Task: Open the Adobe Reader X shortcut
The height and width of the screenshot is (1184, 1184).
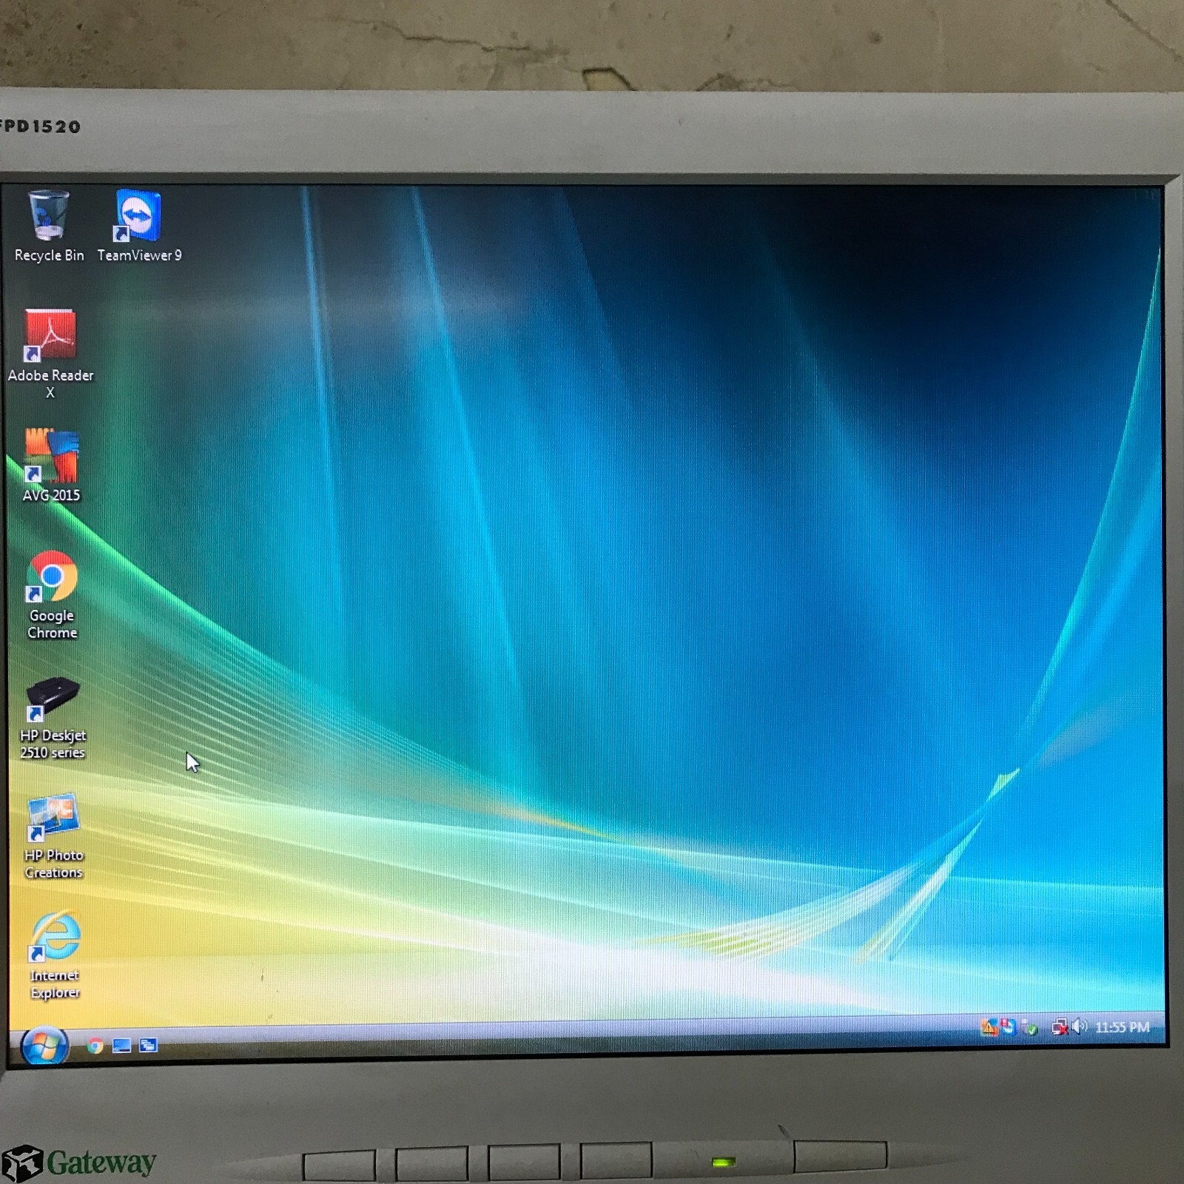Action: [x=50, y=354]
